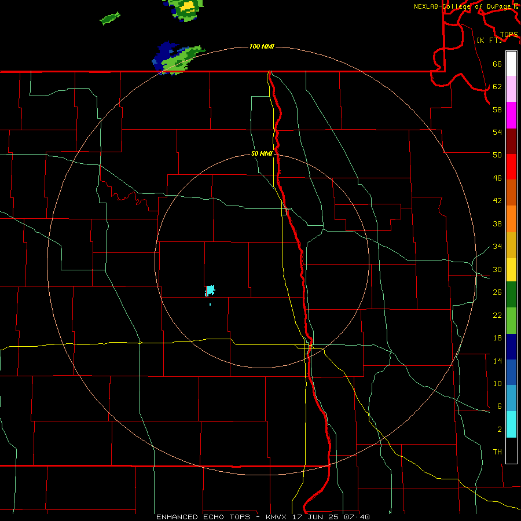521x521 pixels.
Task: Click the yellow-cored echo at the top edge
Action: [x=183, y=10]
